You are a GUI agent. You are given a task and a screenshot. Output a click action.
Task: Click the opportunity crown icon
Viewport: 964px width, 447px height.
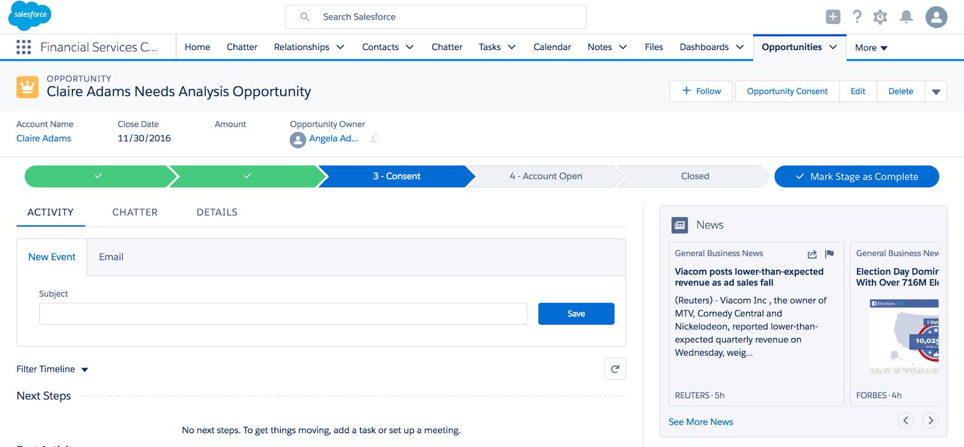(27, 87)
